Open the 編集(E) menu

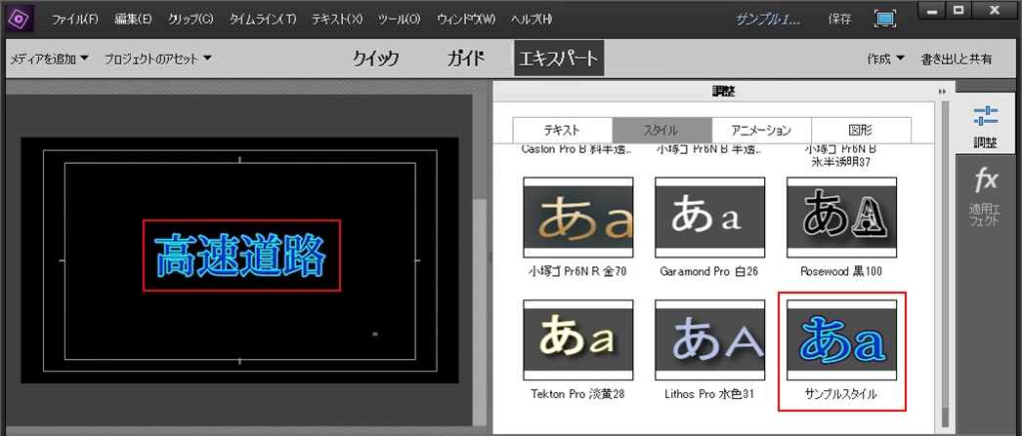133,20
